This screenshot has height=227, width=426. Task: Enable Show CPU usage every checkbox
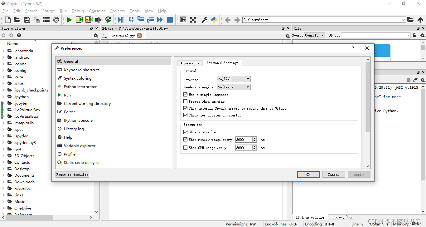[186, 148]
